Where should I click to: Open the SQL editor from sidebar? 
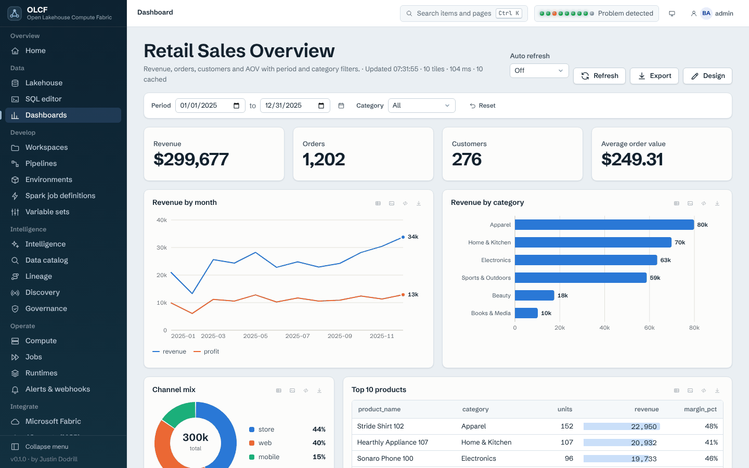[63, 99]
